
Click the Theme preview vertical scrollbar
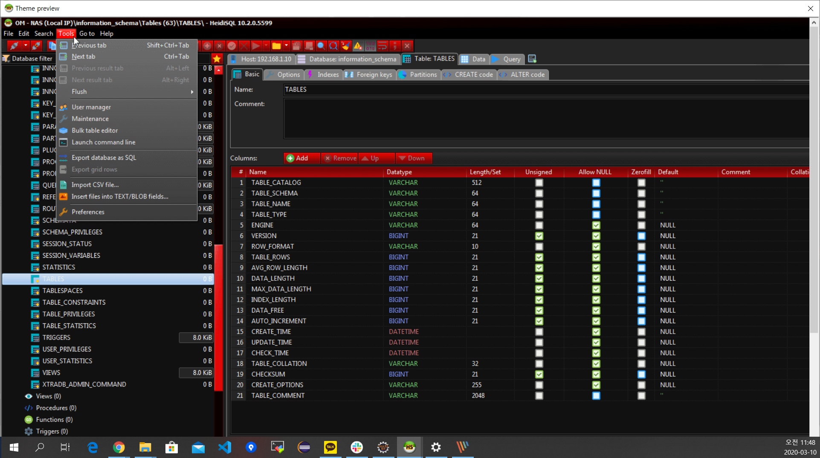pos(814,179)
